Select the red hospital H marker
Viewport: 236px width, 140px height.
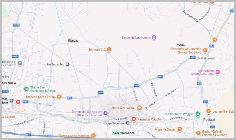tap(18, 102)
